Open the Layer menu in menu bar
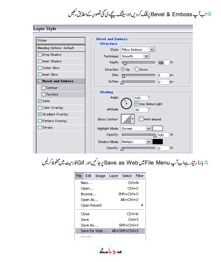This screenshot has height=262, width=221. pyautogui.click(x=114, y=176)
